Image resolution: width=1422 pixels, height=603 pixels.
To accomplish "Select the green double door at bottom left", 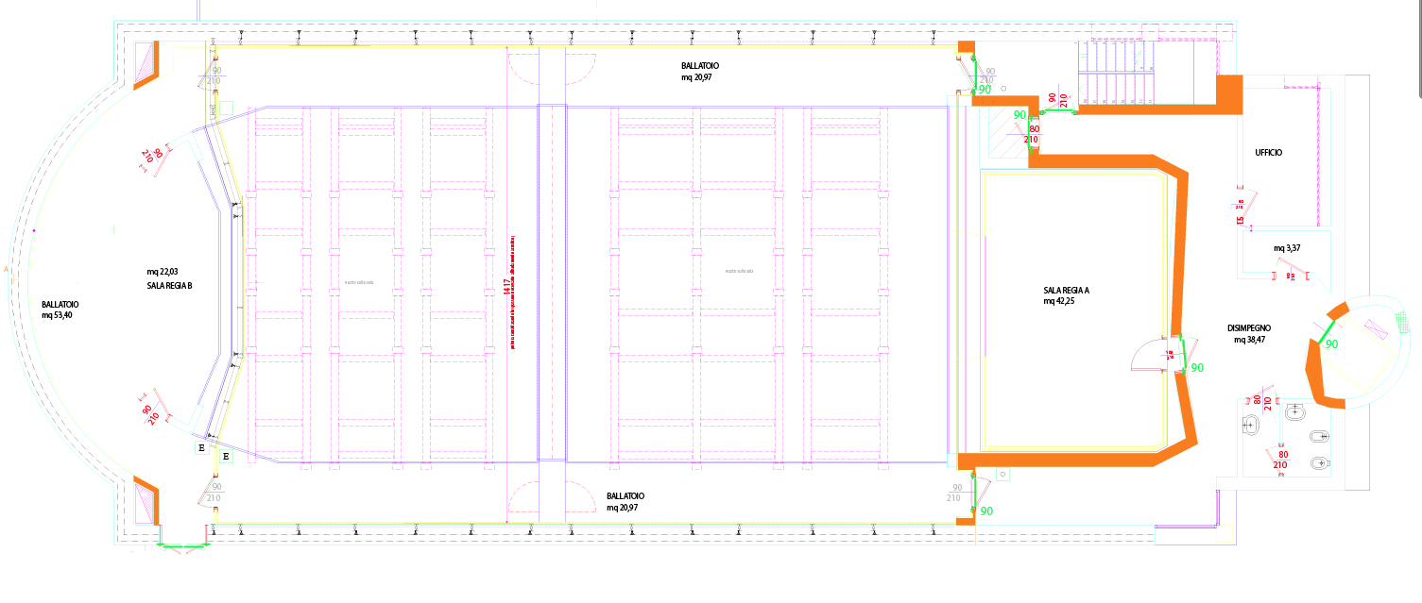I will [x=184, y=546].
